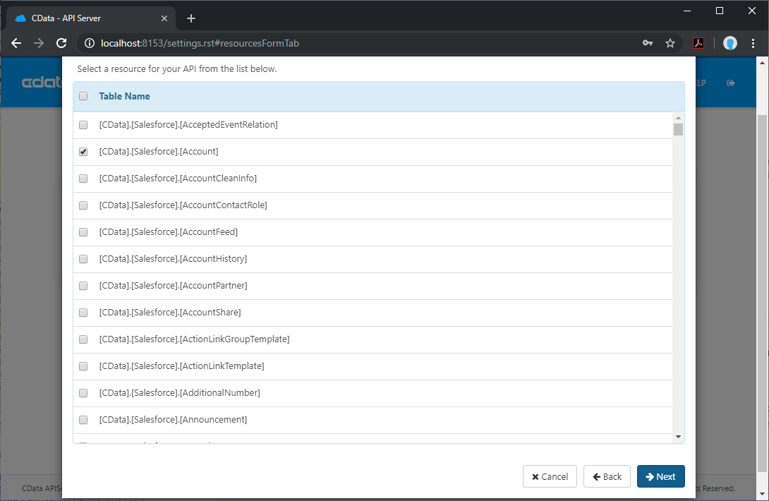This screenshot has height=501, width=769.
Task: Enable the Announcement table checkbox
Action: tap(83, 420)
